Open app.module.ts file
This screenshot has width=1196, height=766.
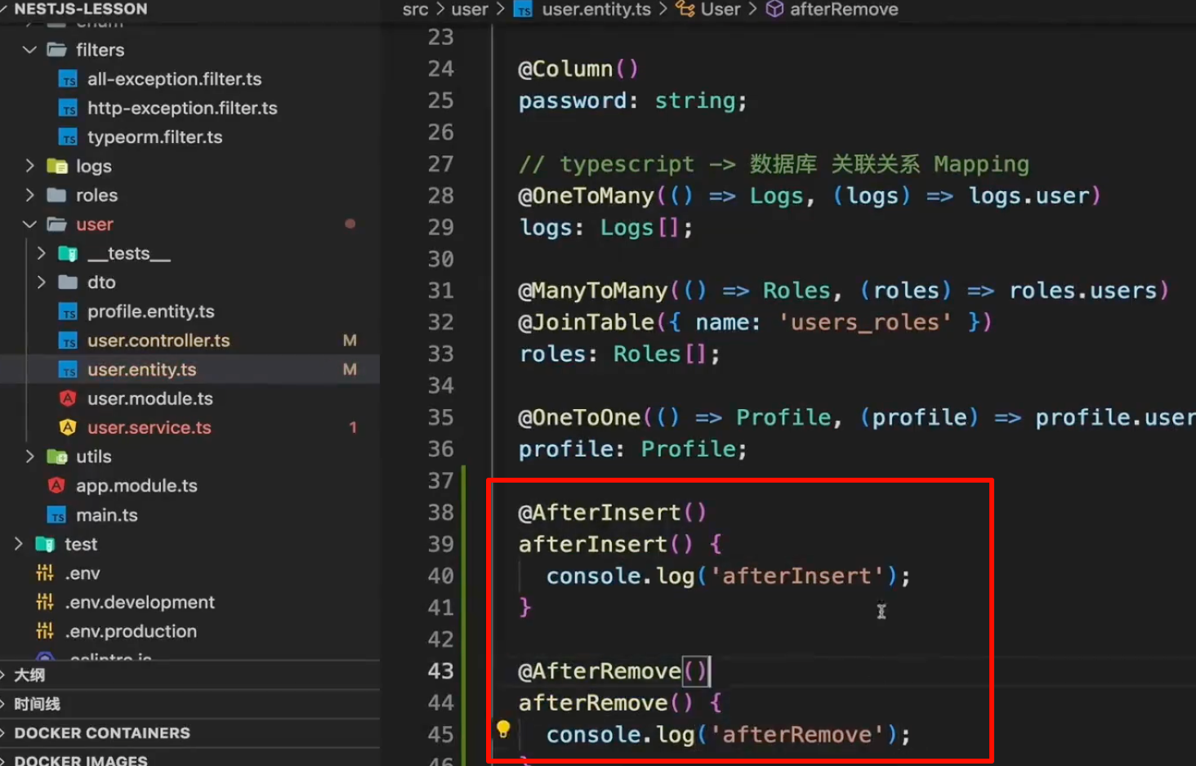[x=136, y=486]
